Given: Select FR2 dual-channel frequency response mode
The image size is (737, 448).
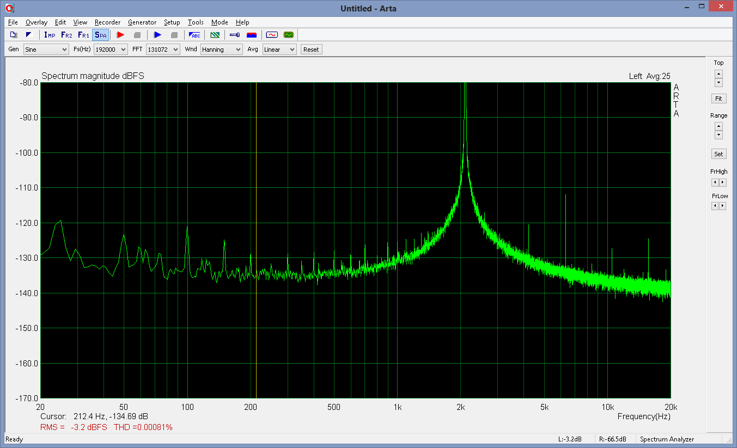Looking at the screenshot, I should coord(66,35).
